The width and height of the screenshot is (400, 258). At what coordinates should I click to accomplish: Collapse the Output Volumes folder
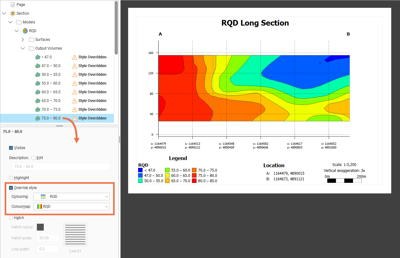tap(23, 48)
